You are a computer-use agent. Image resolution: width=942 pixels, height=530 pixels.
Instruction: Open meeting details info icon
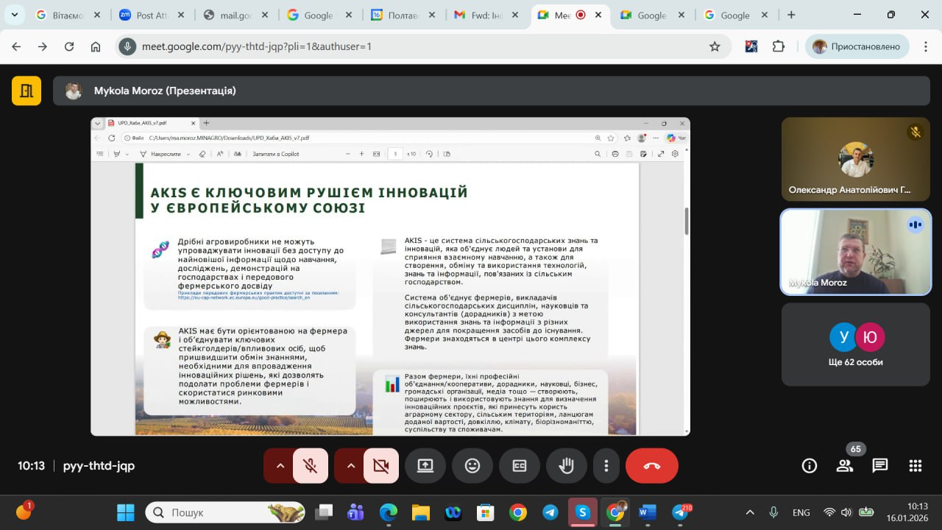click(810, 465)
